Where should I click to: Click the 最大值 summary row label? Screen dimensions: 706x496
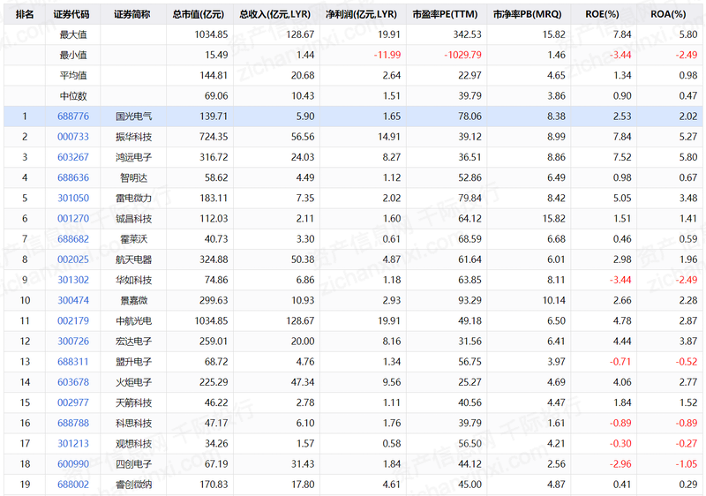pos(73,34)
